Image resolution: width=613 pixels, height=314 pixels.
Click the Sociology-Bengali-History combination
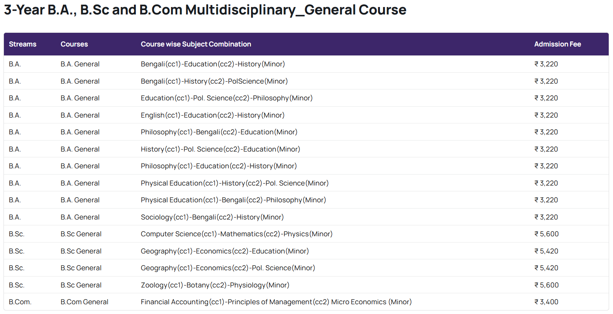point(212,217)
